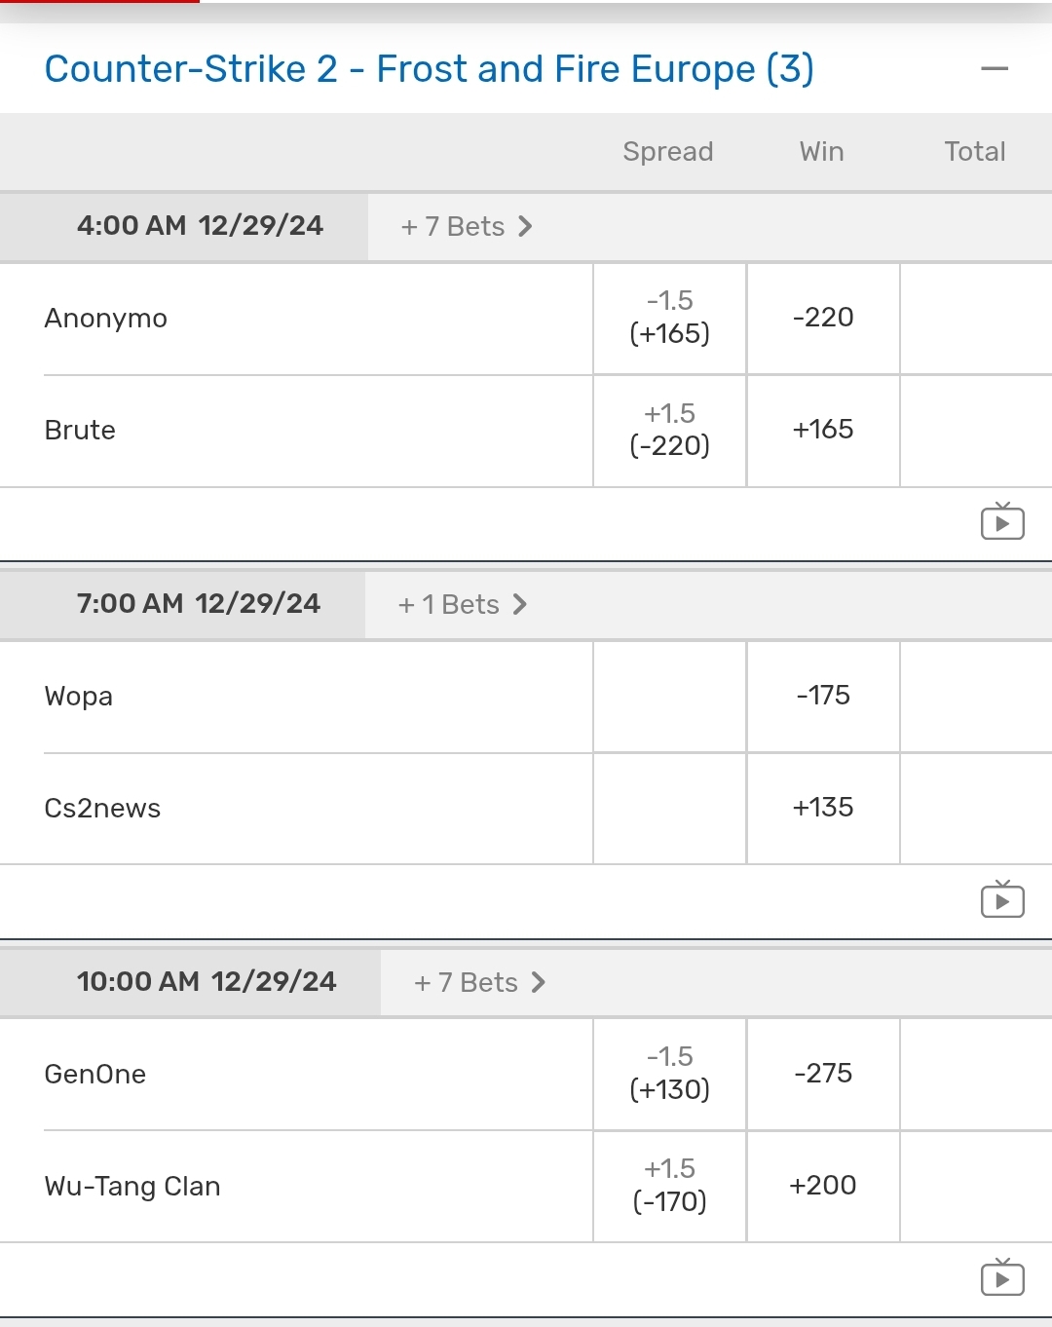Open Counter-Strike 2 Frost and Fire Europe link

point(429,69)
